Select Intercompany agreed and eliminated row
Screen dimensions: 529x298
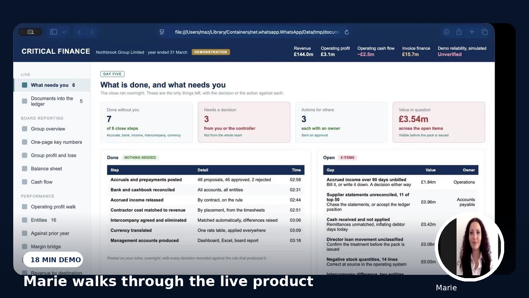206,220
